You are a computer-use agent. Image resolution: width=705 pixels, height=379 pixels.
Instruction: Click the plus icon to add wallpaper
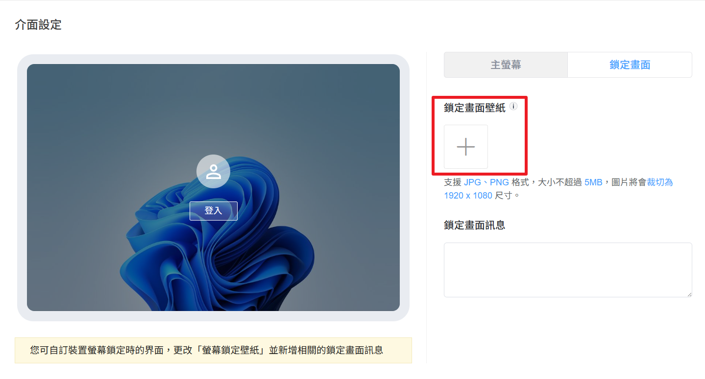click(466, 147)
